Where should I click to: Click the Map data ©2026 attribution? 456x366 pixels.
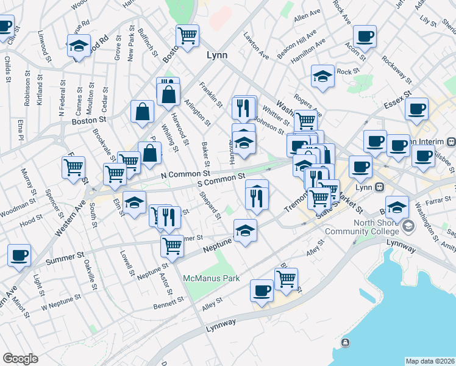pos(430,361)
